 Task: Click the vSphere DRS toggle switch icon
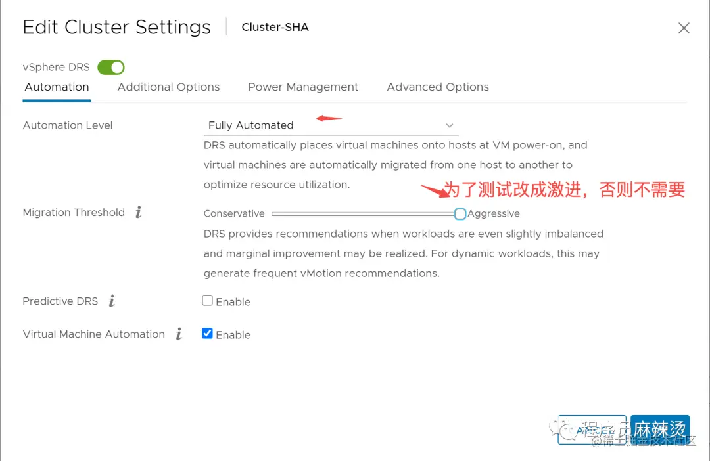coord(110,67)
